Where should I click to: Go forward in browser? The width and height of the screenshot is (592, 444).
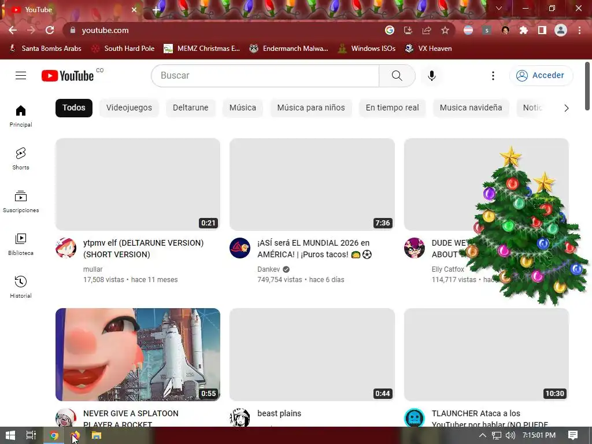31,30
